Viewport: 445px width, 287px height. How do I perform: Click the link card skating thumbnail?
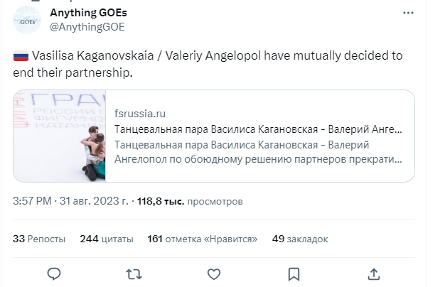point(60,136)
